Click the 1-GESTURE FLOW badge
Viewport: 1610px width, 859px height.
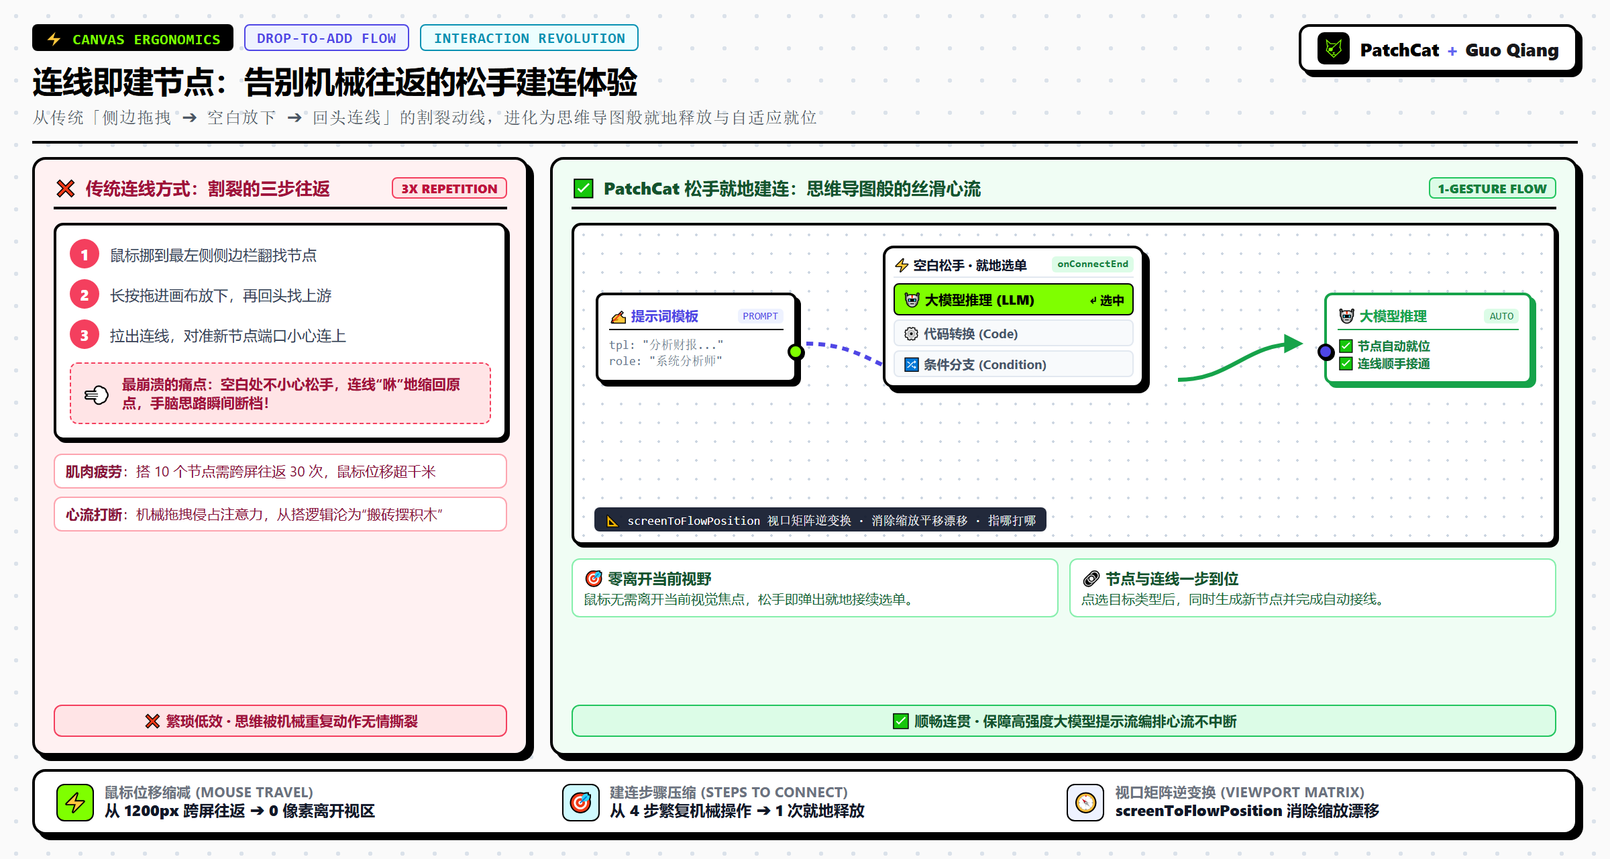tap(1492, 189)
